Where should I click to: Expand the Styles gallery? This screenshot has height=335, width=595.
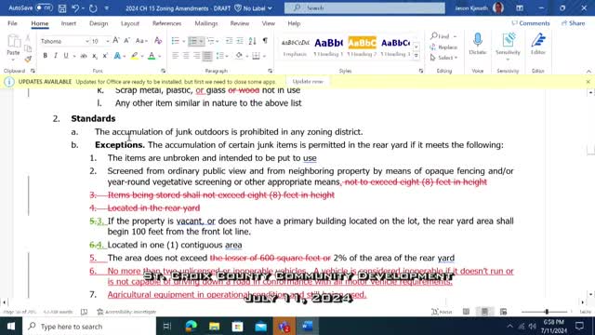pyautogui.click(x=416, y=56)
